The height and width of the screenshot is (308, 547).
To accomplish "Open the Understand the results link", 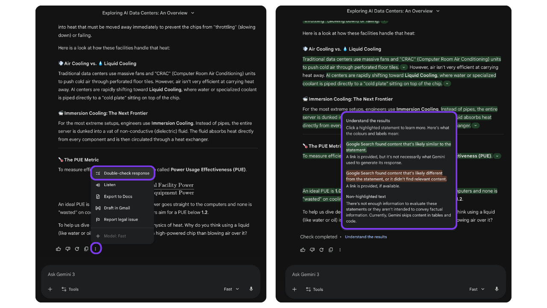I will (x=366, y=237).
